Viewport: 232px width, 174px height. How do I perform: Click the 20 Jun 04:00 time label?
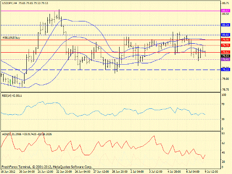pyautogui.click(x=27, y=171)
